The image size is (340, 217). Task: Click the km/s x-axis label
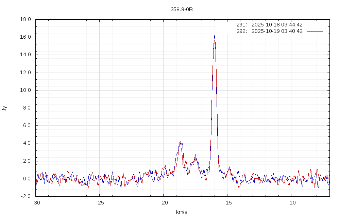(182, 212)
